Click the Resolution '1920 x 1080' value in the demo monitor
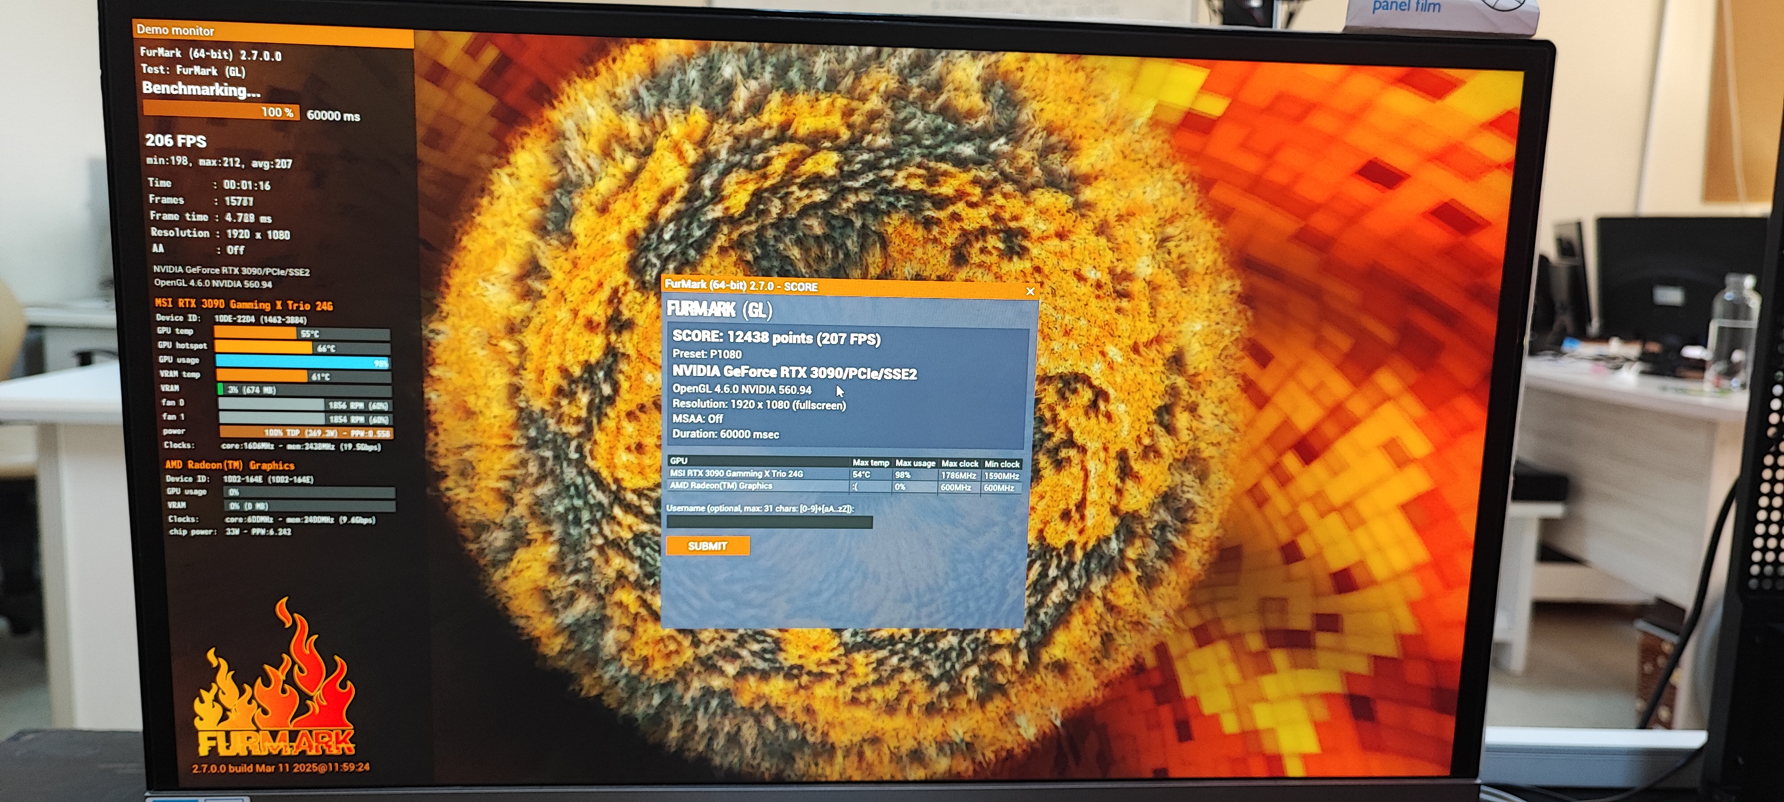The height and width of the screenshot is (802, 1784). tap(258, 234)
